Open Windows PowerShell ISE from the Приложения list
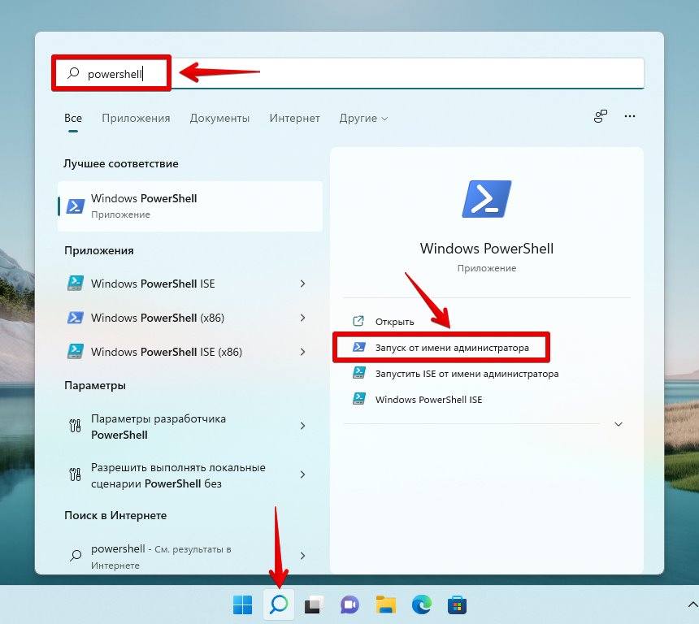Screen dimensions: 699x624 [x=190, y=284]
